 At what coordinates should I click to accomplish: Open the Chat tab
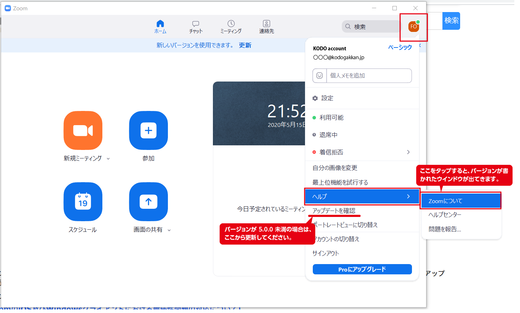pyautogui.click(x=196, y=27)
